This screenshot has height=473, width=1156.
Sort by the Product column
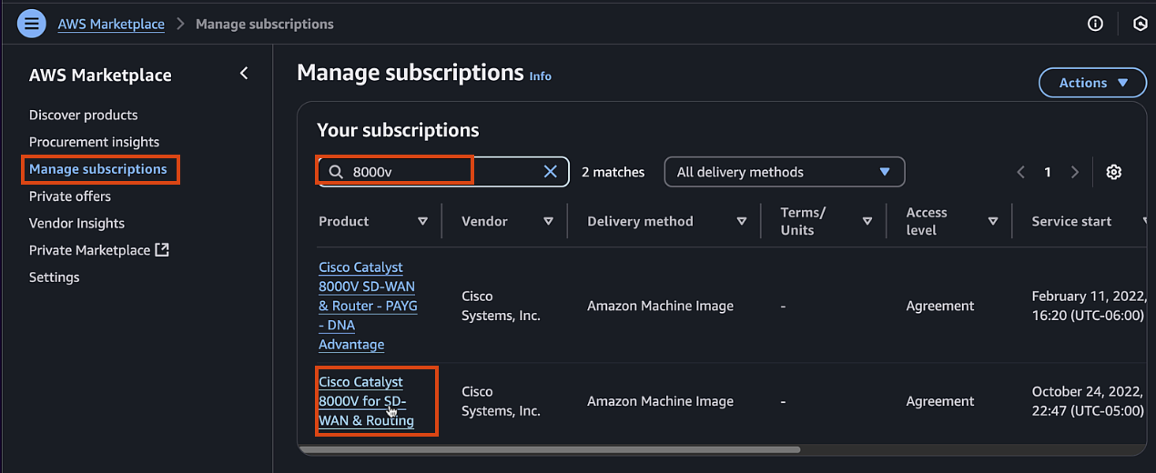point(422,221)
